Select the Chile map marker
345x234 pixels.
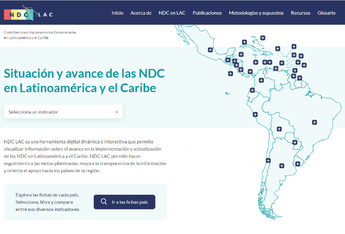pos(268,161)
